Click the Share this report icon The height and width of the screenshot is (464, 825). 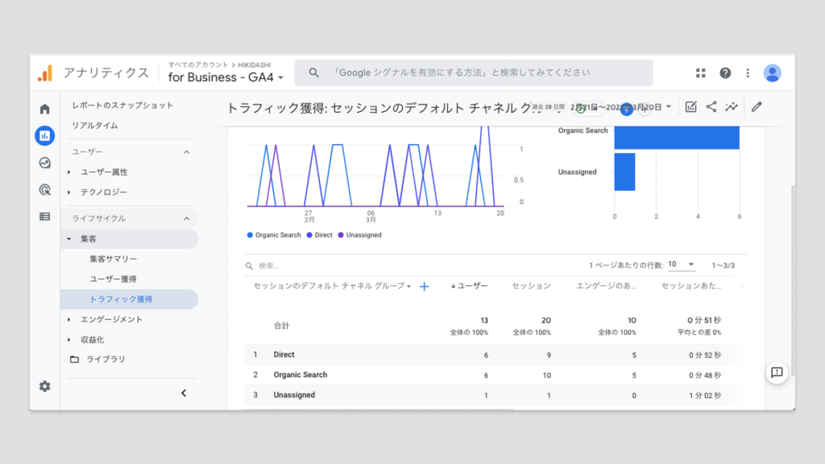coord(711,106)
